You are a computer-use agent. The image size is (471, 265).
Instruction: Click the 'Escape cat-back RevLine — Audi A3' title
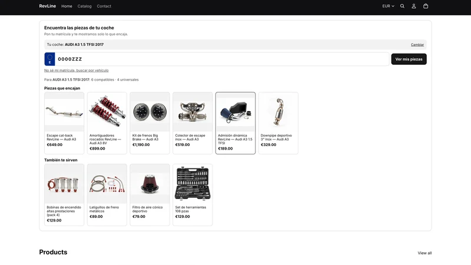62,137
